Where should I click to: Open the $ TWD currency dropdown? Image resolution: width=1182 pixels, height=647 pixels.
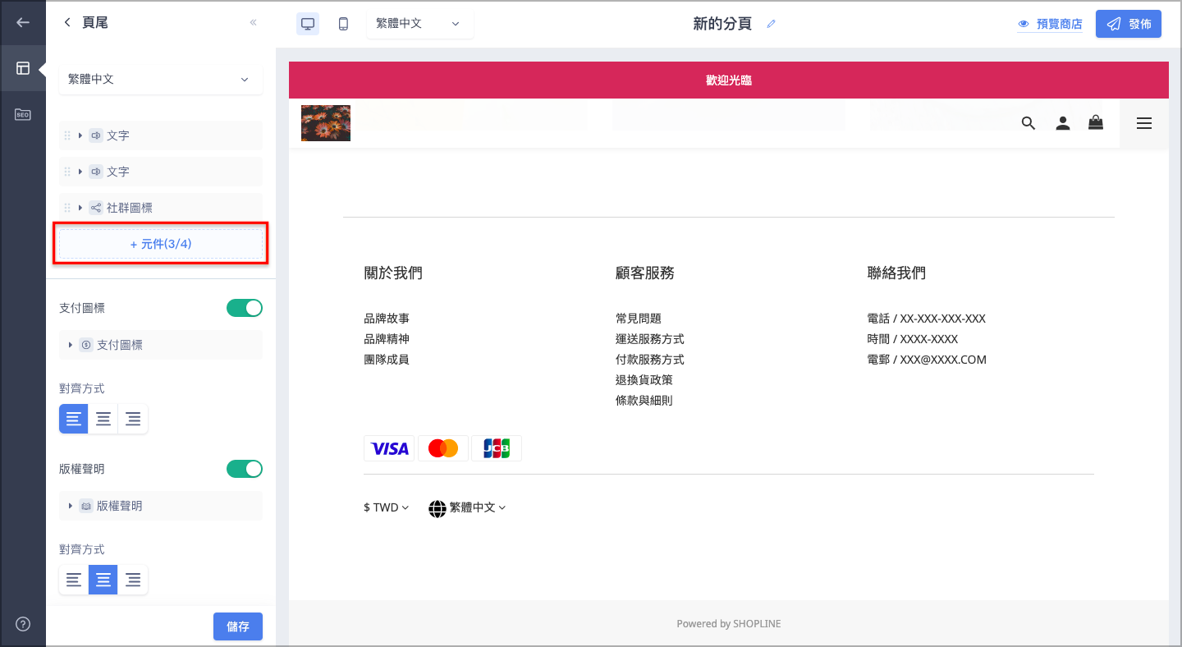coord(386,507)
